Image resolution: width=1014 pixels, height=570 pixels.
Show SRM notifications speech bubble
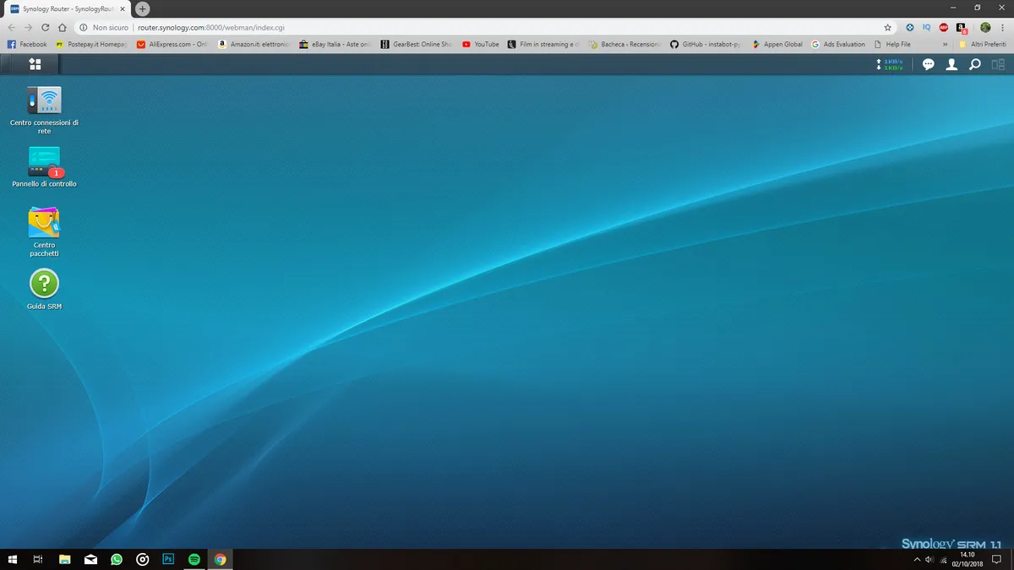pyautogui.click(x=928, y=64)
